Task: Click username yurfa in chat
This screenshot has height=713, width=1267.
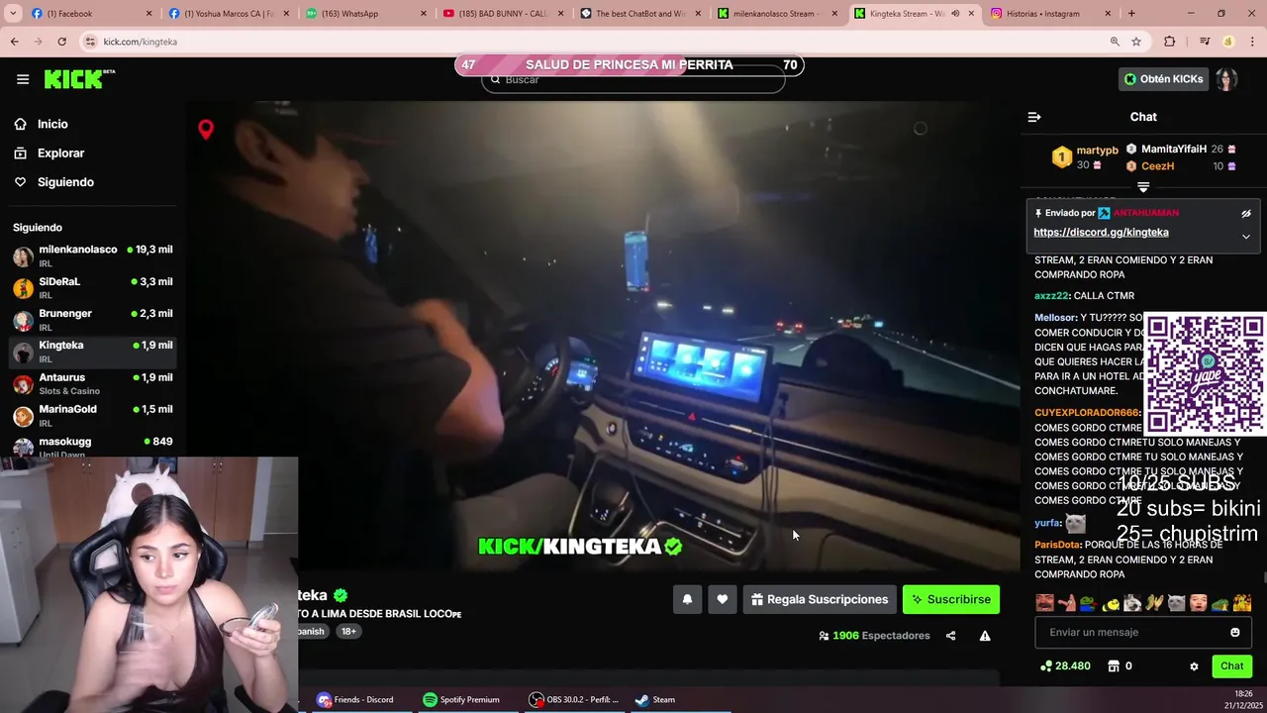Action: click(1047, 523)
